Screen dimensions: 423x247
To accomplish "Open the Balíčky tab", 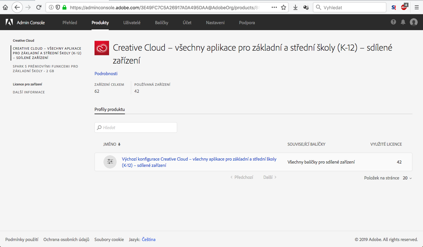I will click(x=162, y=23).
